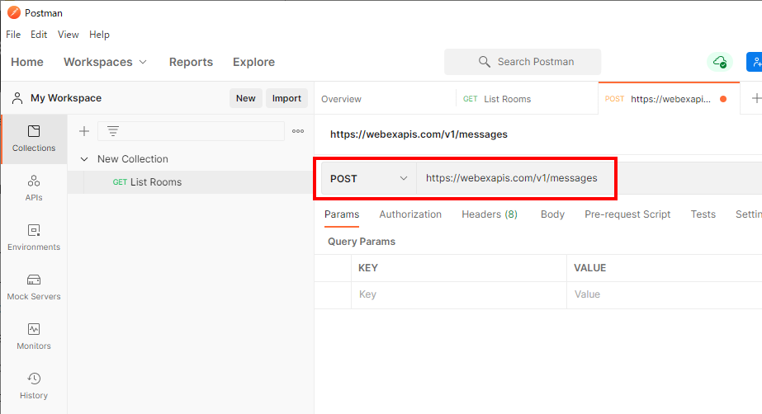Click the Key query param cell
Viewport: 762px width, 414px height.
(459, 294)
